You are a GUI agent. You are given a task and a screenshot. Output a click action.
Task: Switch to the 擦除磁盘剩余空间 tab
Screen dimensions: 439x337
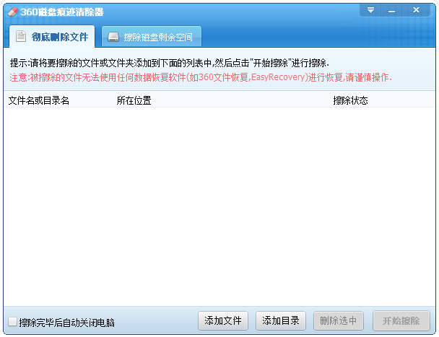coord(152,37)
